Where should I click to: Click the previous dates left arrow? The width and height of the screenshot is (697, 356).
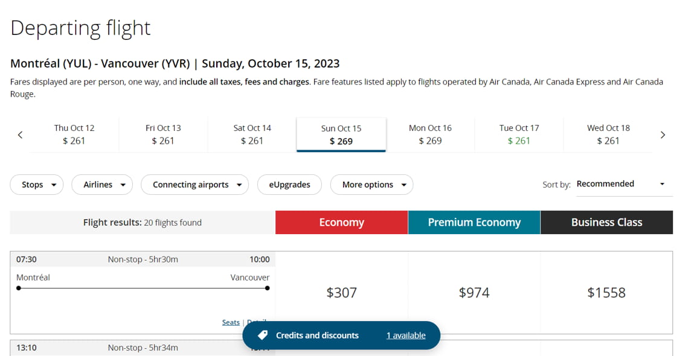(20, 135)
